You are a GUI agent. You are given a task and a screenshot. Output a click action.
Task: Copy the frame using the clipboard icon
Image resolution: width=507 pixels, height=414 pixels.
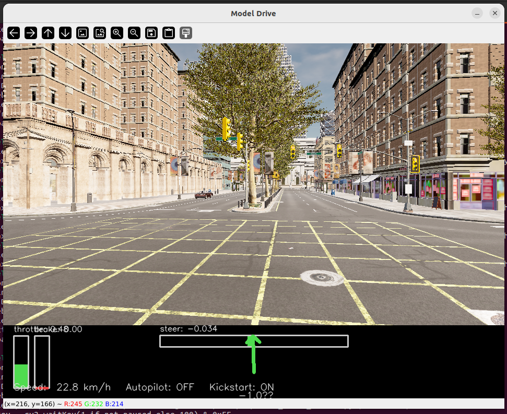tap(168, 33)
